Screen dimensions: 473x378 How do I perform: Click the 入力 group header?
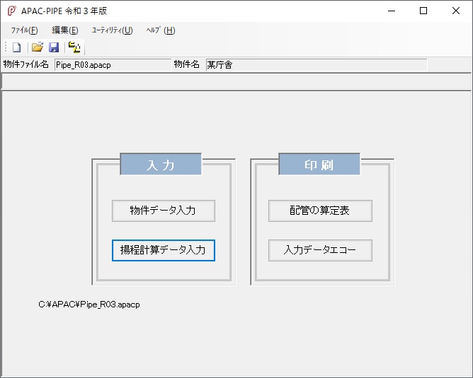click(161, 165)
